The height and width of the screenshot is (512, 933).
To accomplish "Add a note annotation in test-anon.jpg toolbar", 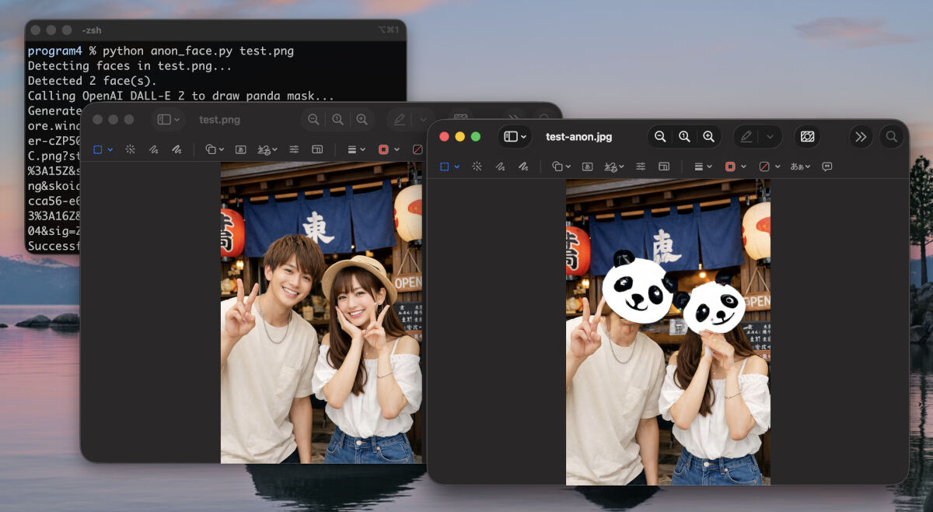I will [827, 167].
